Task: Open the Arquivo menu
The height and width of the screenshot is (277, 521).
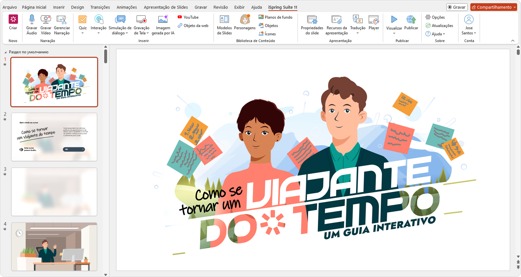Action: [x=10, y=7]
